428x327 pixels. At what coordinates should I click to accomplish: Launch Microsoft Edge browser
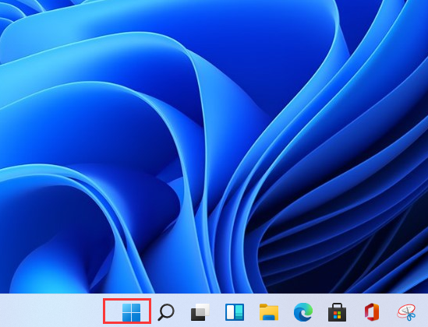pos(303,312)
